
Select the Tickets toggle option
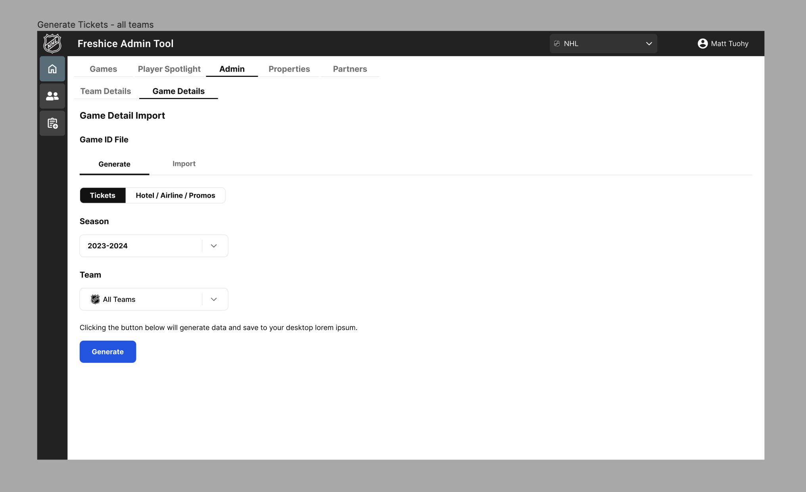click(x=102, y=195)
